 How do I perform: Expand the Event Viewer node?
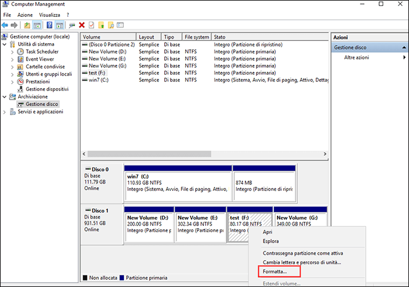point(12,60)
